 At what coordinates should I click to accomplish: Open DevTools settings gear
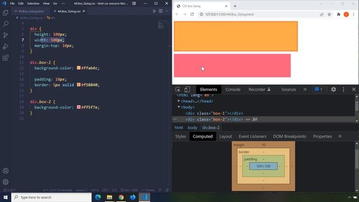(333, 89)
